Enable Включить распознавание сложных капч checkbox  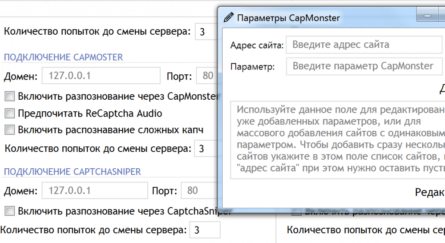pos(9,130)
